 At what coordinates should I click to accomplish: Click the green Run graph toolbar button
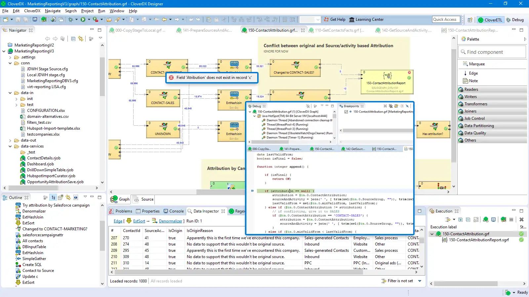click(x=83, y=20)
